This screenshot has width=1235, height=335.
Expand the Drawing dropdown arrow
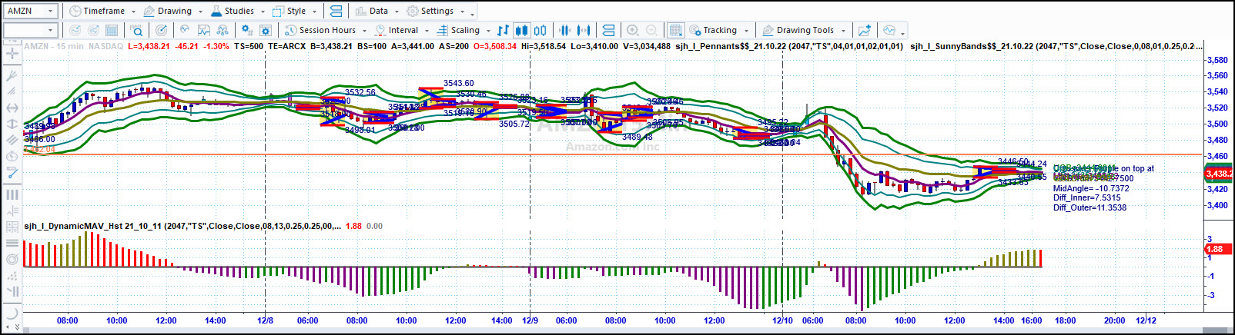(200, 12)
